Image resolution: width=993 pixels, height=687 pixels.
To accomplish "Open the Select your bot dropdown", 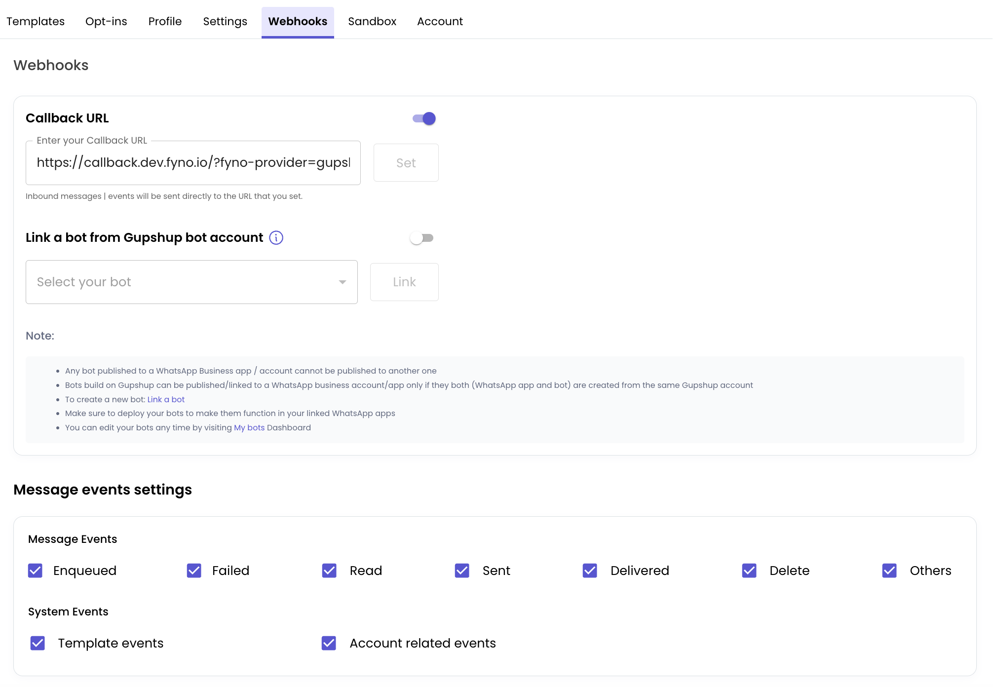I will [x=191, y=282].
